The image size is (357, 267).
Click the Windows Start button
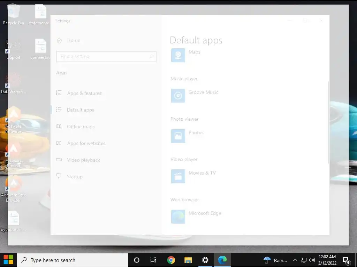[x=8, y=260]
